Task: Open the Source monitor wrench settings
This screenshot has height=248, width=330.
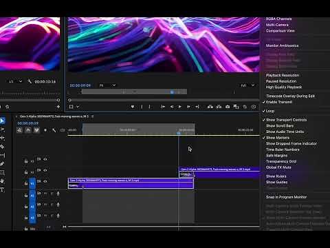Action: click(30, 81)
